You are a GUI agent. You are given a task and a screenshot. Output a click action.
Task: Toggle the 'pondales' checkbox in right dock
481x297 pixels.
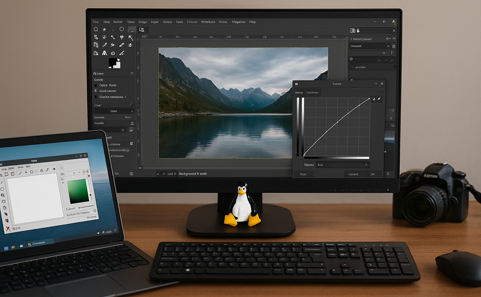tap(353, 67)
